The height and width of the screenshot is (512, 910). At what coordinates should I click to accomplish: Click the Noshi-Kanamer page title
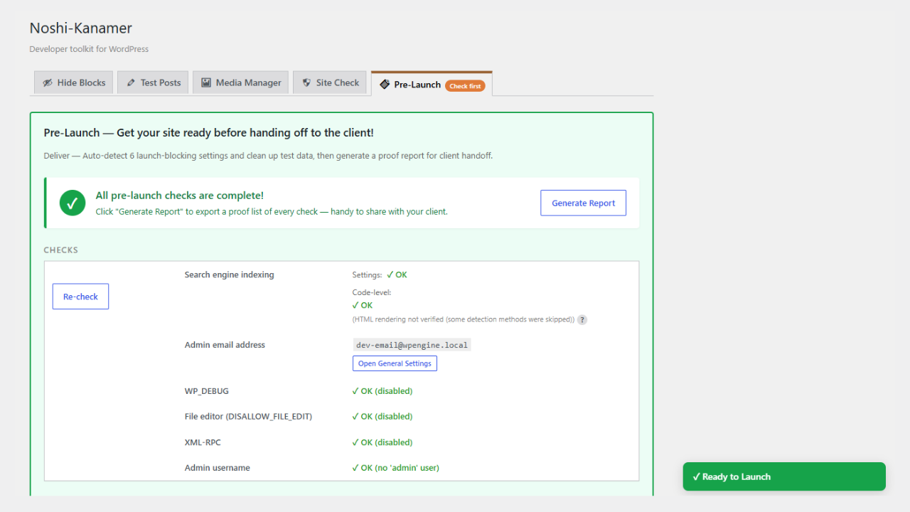[x=81, y=28]
